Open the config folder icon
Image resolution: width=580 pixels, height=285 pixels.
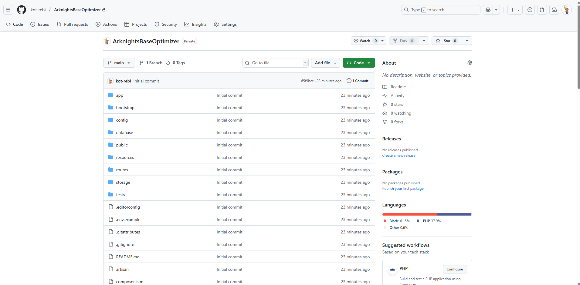[111, 120]
